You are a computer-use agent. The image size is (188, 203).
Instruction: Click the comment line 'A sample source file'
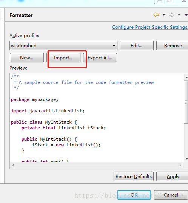[x=84, y=82]
